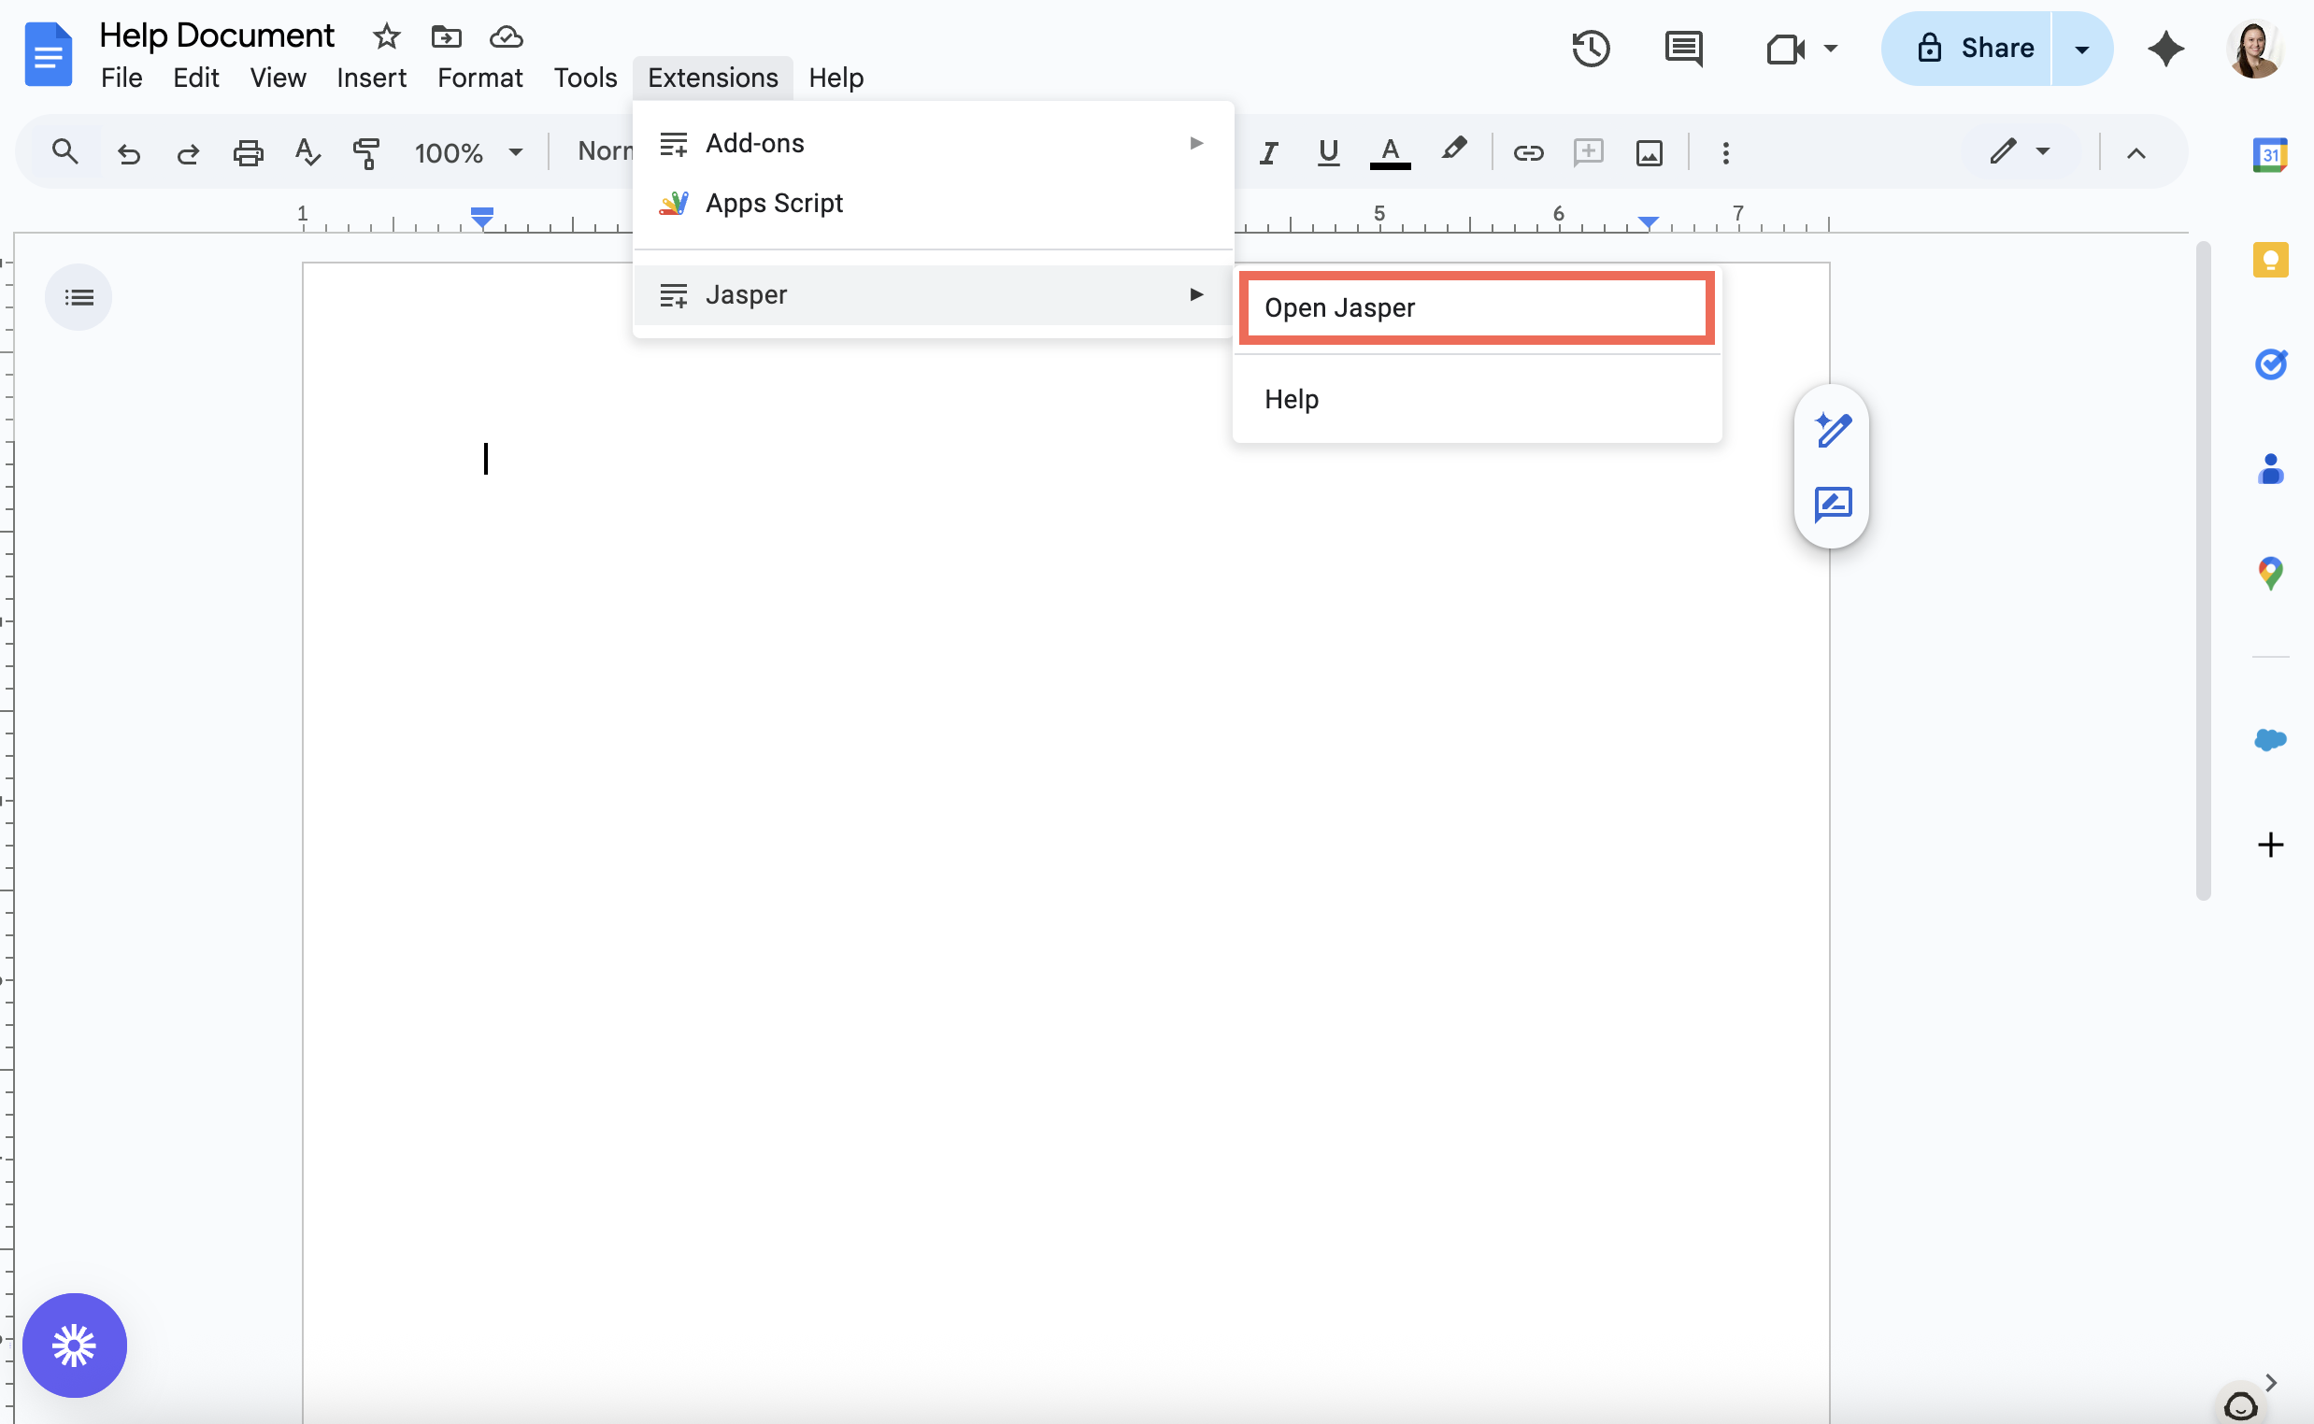The image size is (2314, 1424).
Task: Open the View menu
Action: click(x=278, y=78)
